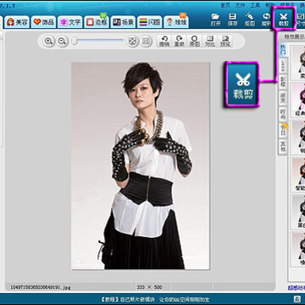Switch to the 饰品 accessories tab
Viewport: 305px width, 305px height.
tap(43, 22)
